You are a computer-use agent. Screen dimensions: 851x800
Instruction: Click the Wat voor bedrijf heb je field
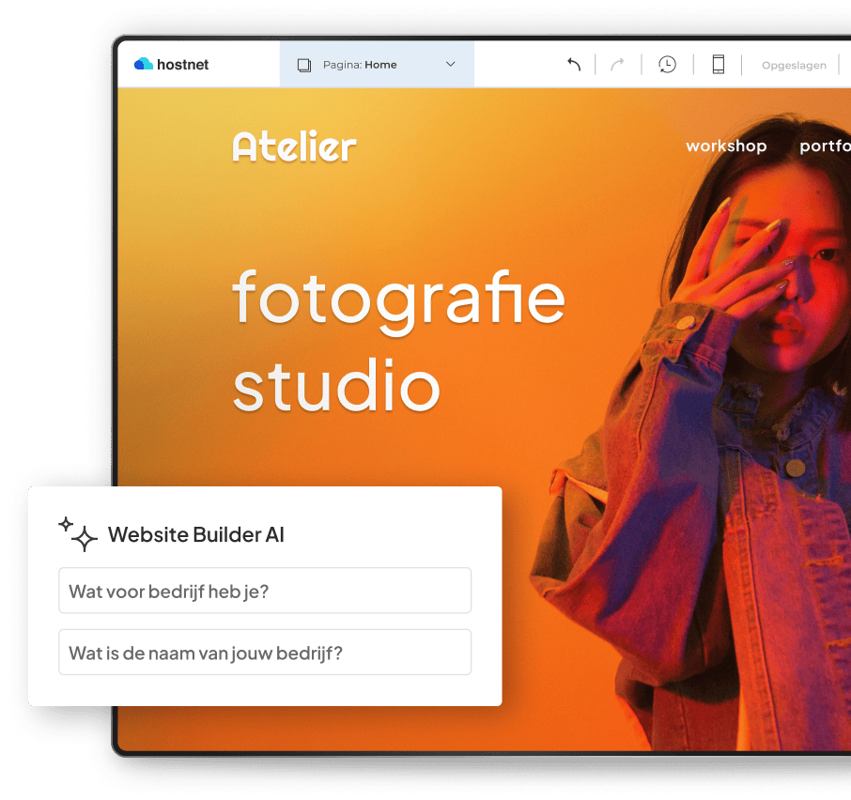click(x=265, y=590)
